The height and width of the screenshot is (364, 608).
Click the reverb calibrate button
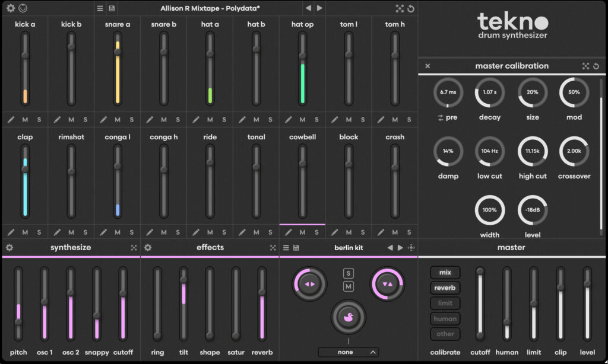click(x=445, y=288)
